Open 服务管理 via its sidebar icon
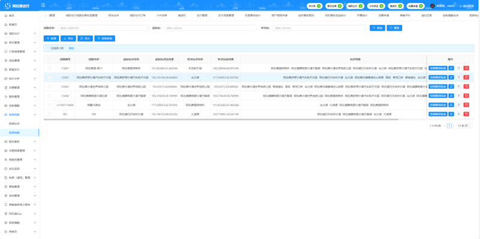Image resolution: width=480 pixels, height=239 pixels. point(6,96)
